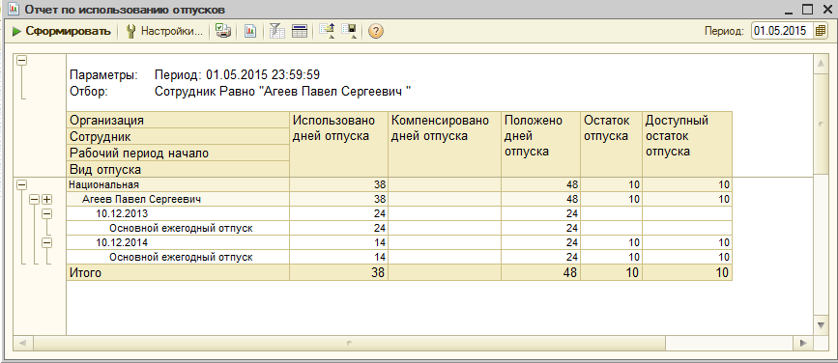Click the vertical scrollbar thumb
The height and width of the screenshot is (363, 838).
point(821,123)
